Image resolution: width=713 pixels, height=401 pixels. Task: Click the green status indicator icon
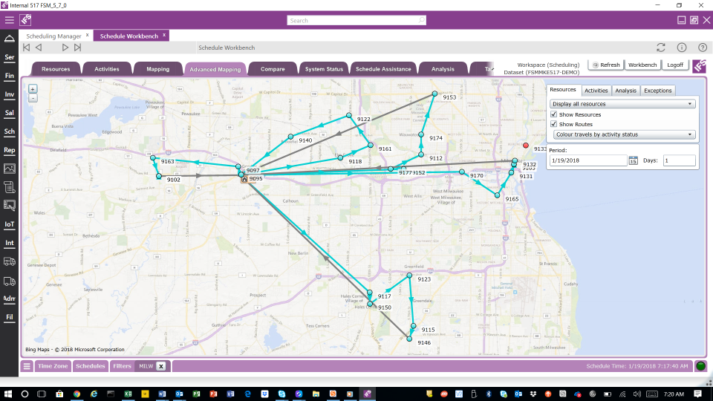pos(700,366)
